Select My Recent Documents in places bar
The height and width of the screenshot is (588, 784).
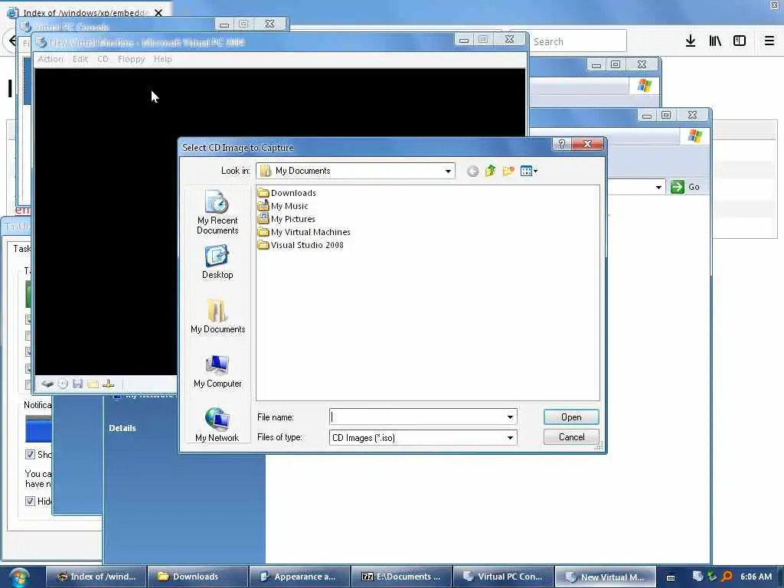217,213
